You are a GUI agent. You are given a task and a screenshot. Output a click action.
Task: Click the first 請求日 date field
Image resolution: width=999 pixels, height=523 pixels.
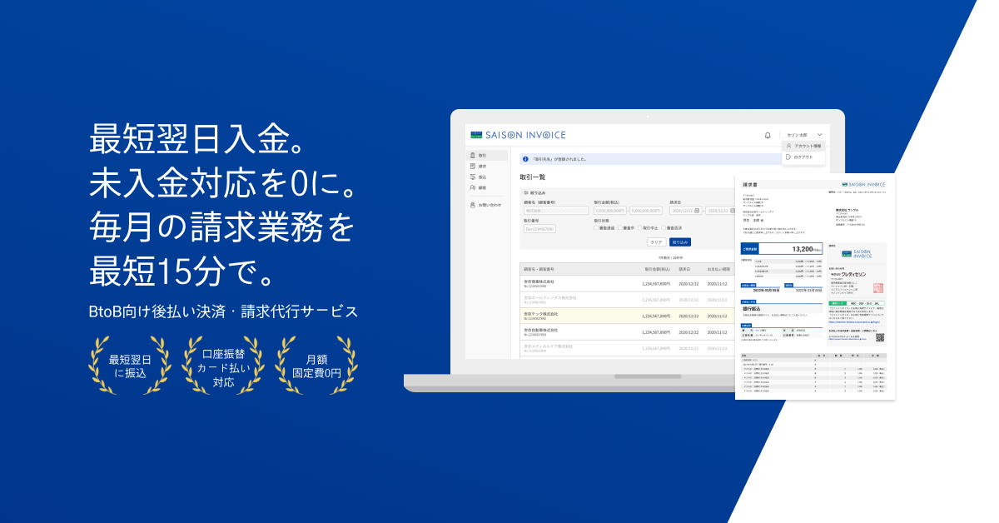(x=686, y=211)
